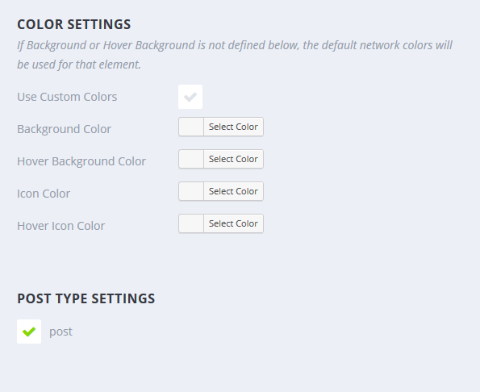Click the Icon Color label
This screenshot has width=480, height=392.
pos(44,194)
